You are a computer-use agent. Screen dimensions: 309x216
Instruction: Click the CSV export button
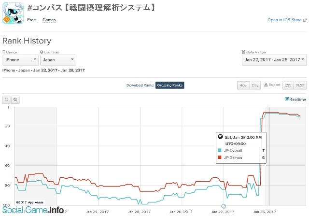[x=288, y=85]
